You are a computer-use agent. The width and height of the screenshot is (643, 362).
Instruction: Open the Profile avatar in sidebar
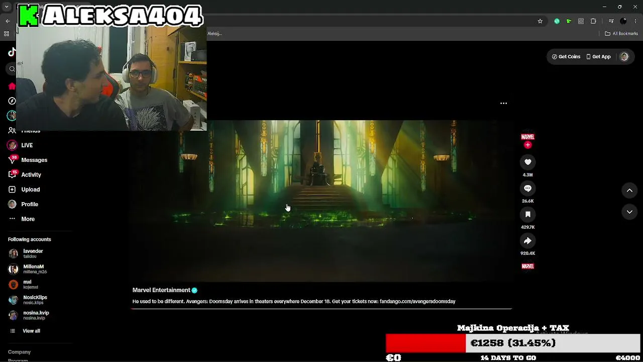12,204
